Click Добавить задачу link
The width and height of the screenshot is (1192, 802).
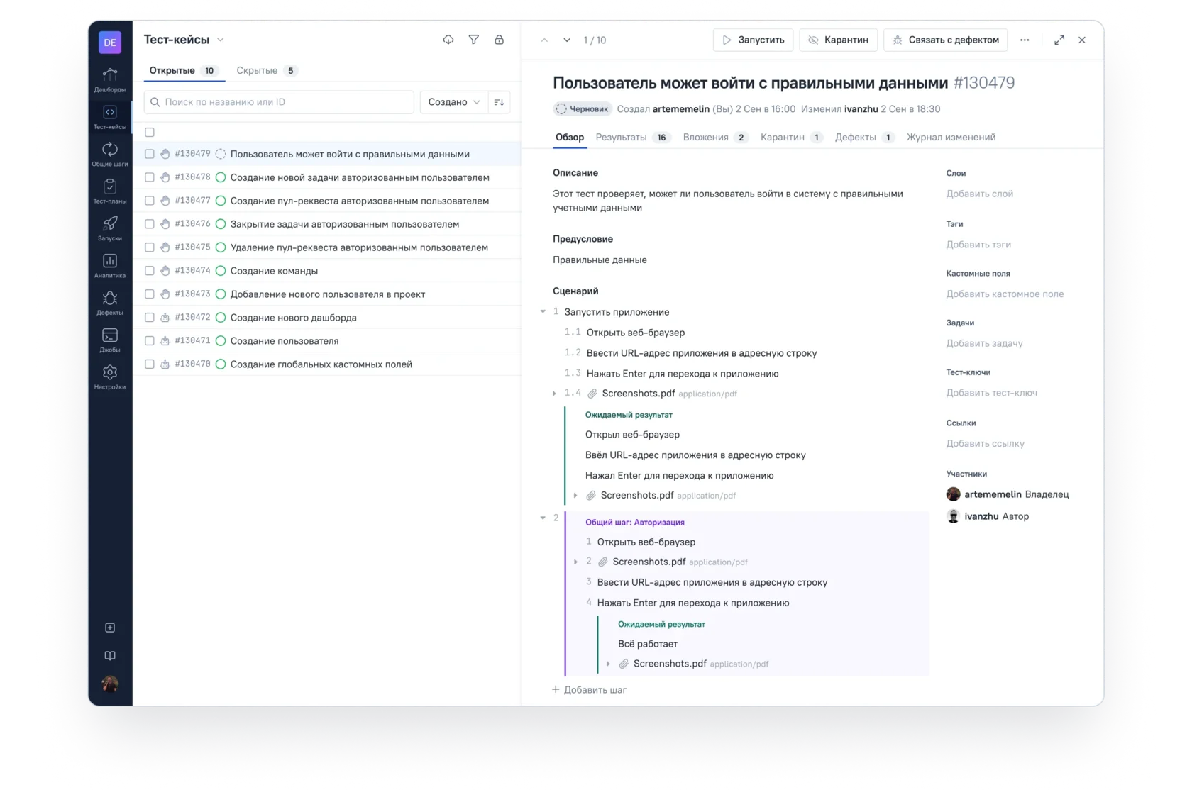985,344
